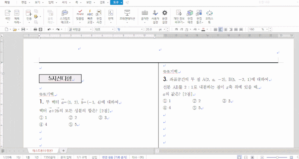This screenshot has height=159, width=299.
Task: Click answer choice ③ 3 under question 1
Action: 103,118
